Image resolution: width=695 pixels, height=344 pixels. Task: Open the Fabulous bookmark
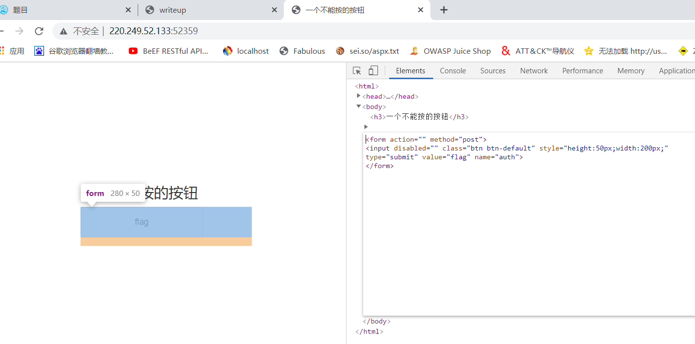pos(302,51)
